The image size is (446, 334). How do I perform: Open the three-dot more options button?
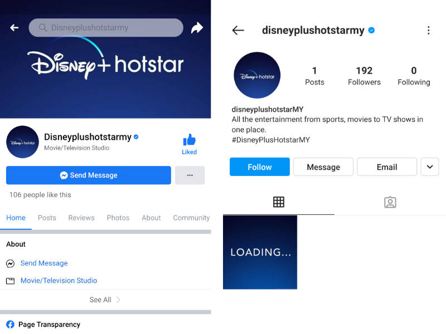(190, 175)
